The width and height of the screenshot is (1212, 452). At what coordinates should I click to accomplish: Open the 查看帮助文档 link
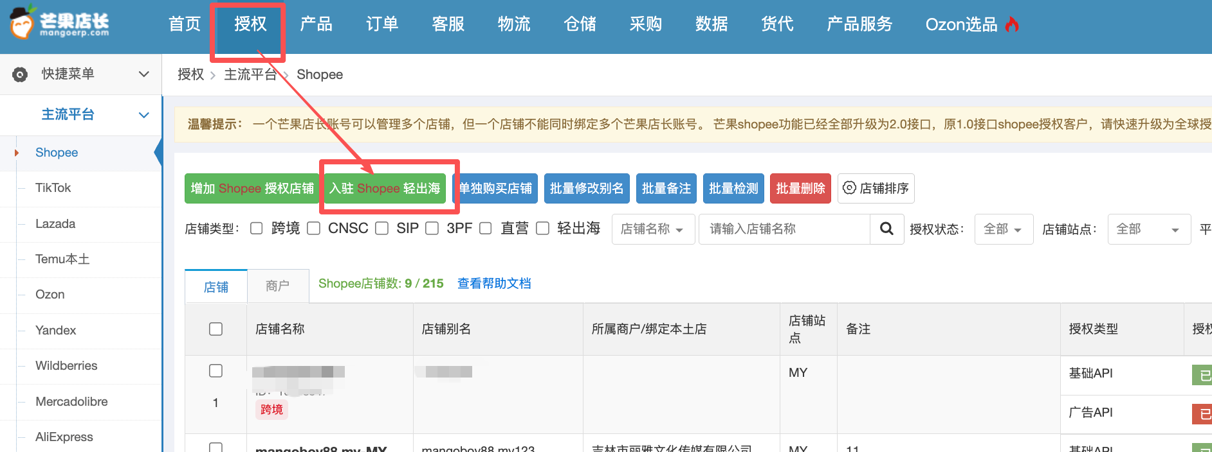[x=493, y=283]
